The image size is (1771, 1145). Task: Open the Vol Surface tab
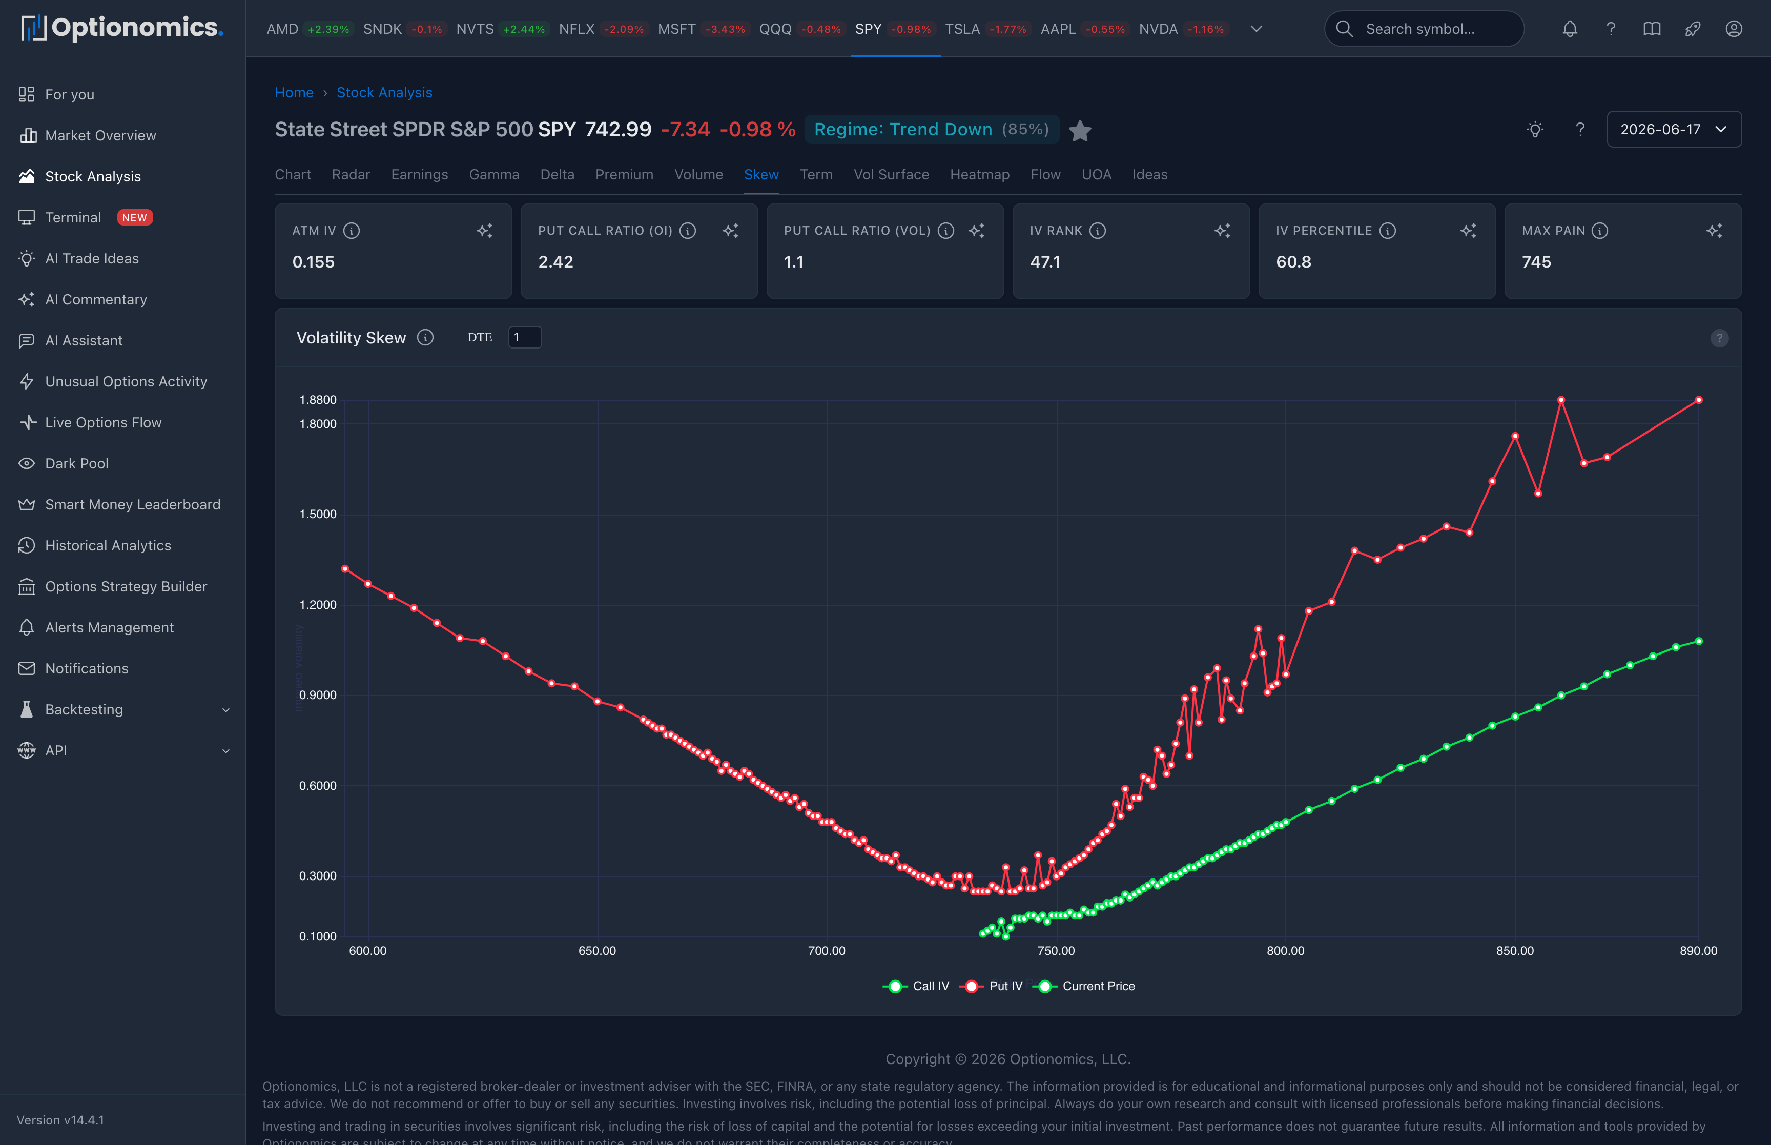(x=891, y=175)
